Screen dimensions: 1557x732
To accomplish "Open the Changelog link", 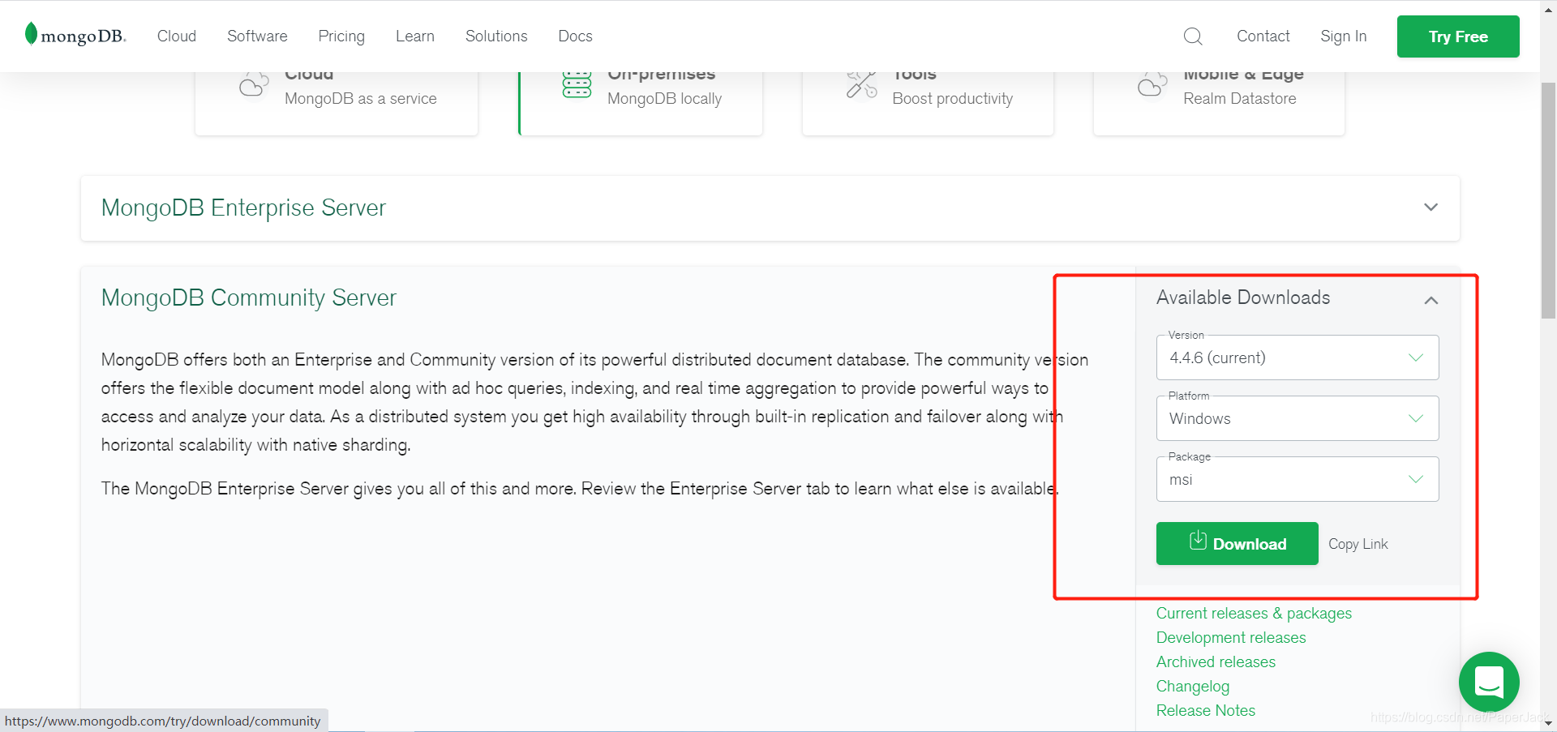I will coord(1193,687).
